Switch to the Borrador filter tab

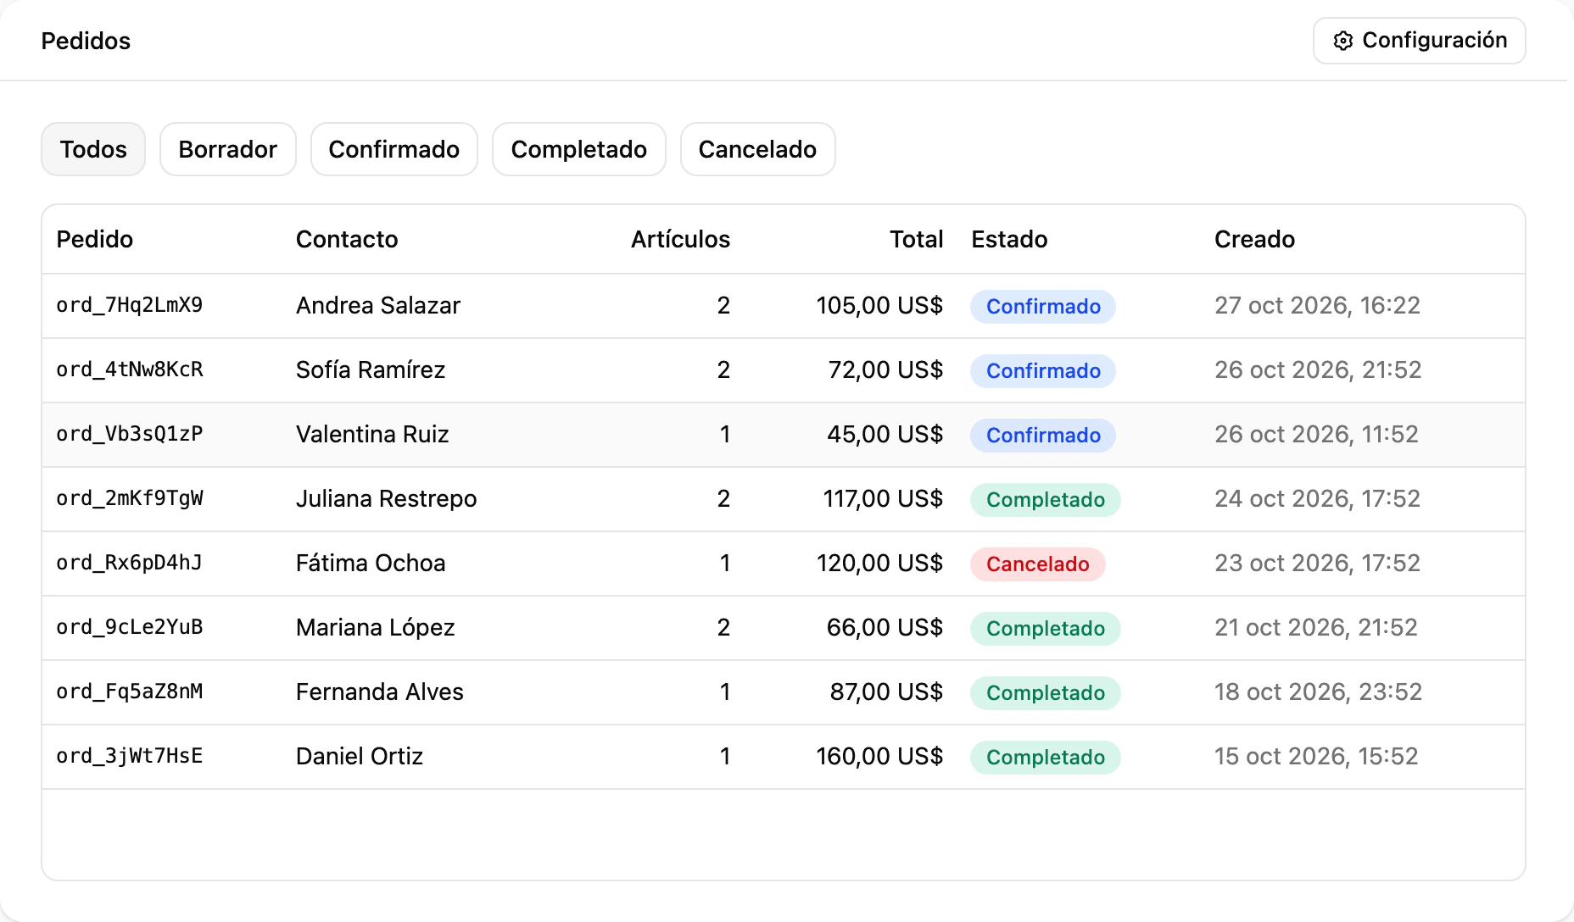click(228, 149)
